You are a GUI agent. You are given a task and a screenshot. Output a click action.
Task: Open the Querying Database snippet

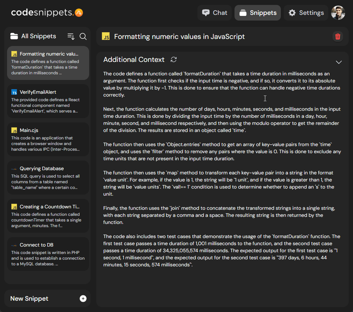coord(48,178)
